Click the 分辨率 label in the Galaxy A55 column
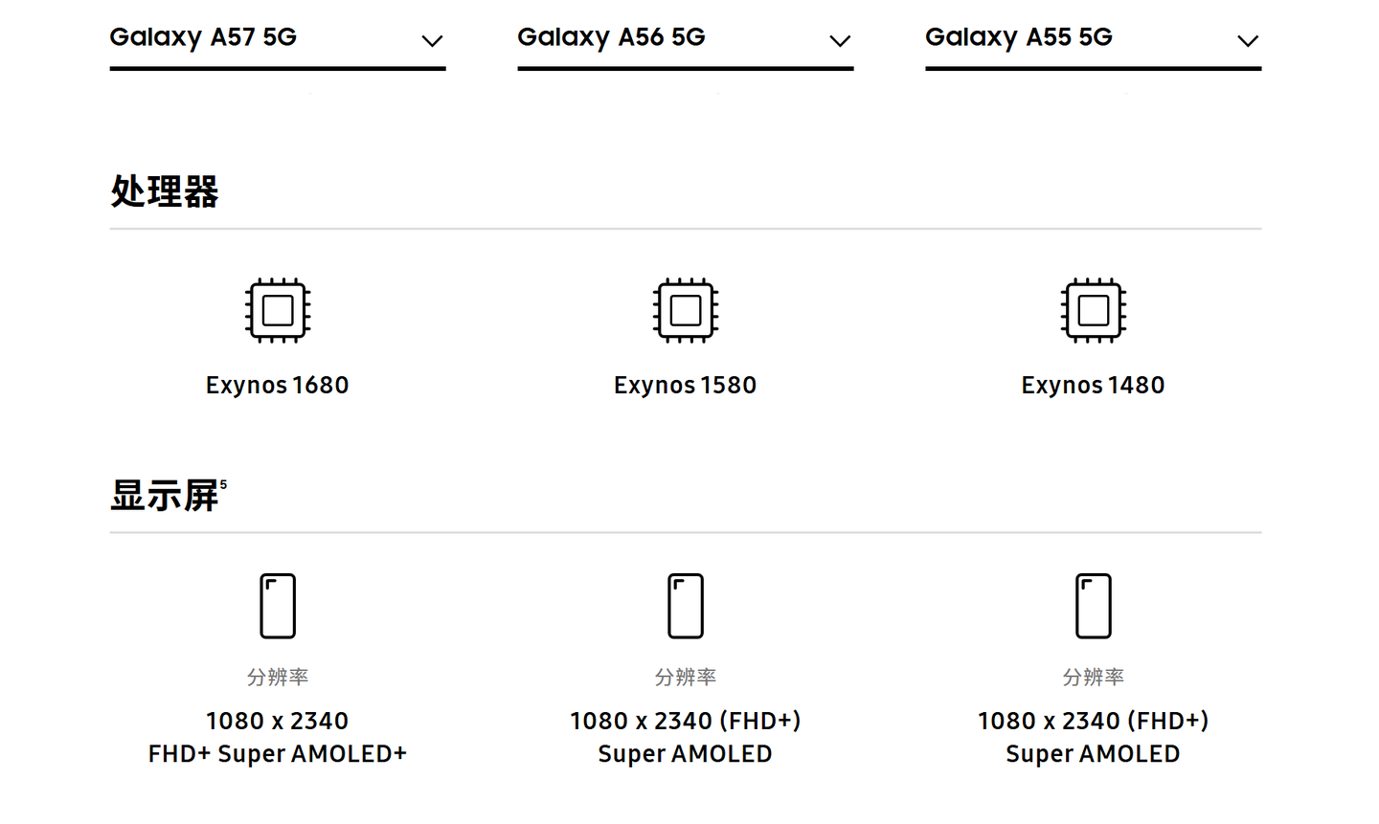 1094,677
